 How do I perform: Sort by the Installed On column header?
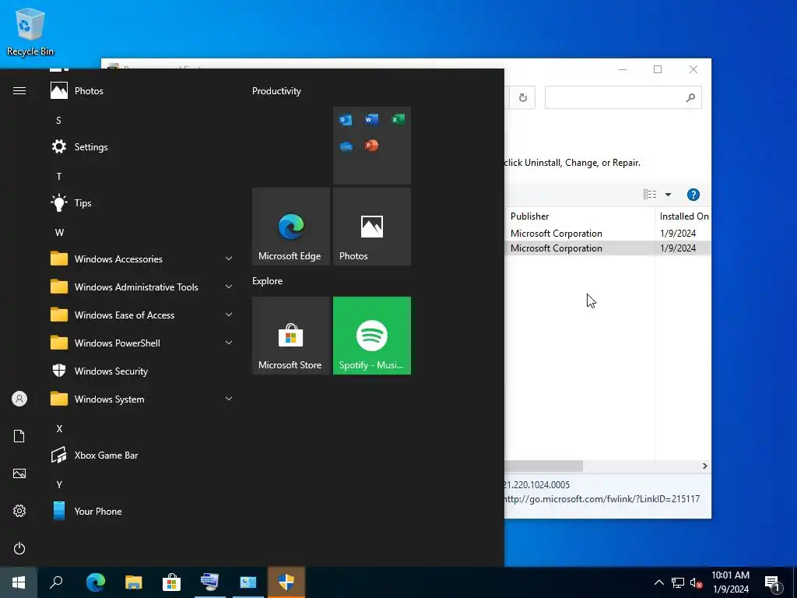pos(683,216)
